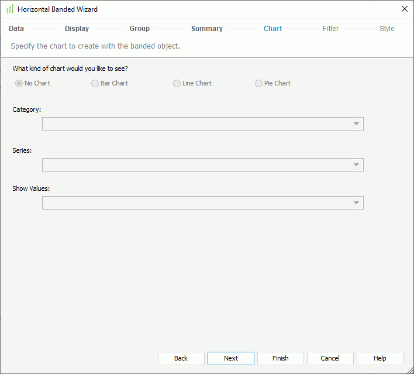
Task: Select the No Chart radio button
Action: 19,84
